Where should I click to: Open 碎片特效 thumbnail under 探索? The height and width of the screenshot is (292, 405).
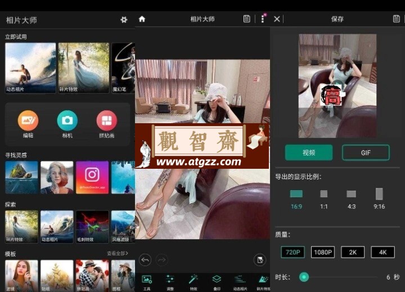(21, 227)
